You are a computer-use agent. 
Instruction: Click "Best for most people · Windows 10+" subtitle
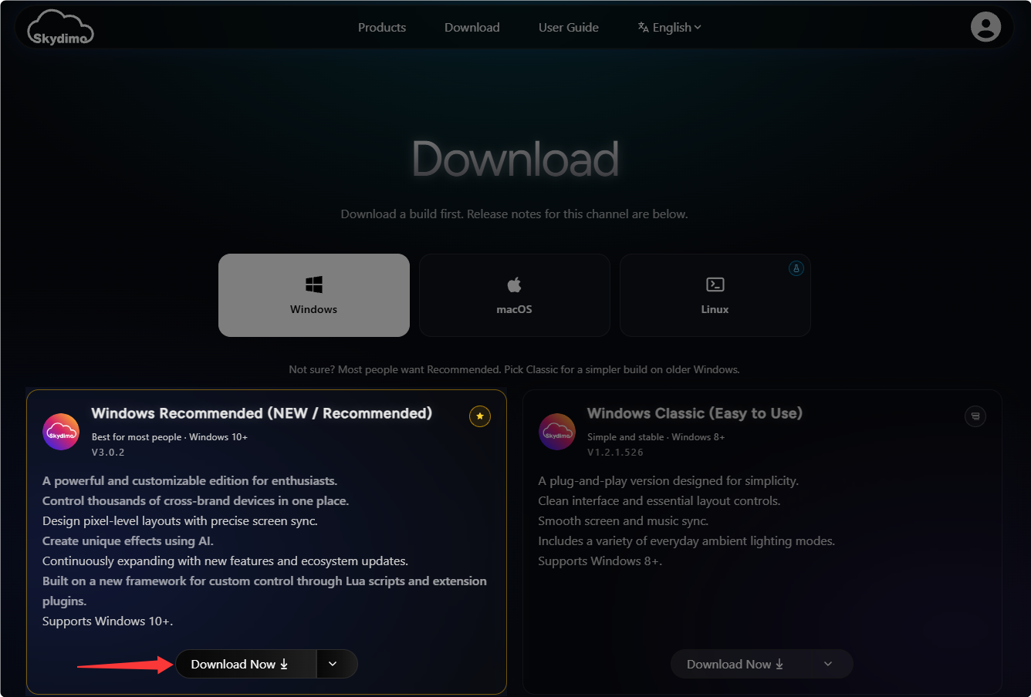click(x=170, y=437)
